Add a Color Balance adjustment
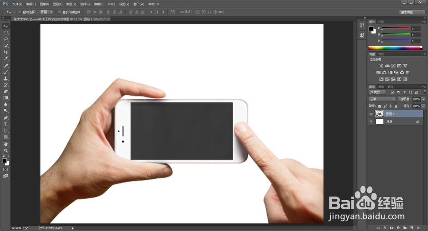This screenshot has width=428, height=231. 384,73
